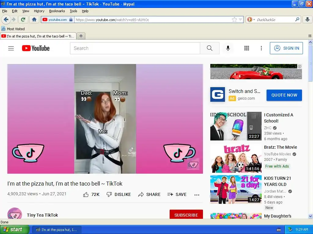Open the tab groups grid icon
Screen dimensions: 313x234
[310, 36]
